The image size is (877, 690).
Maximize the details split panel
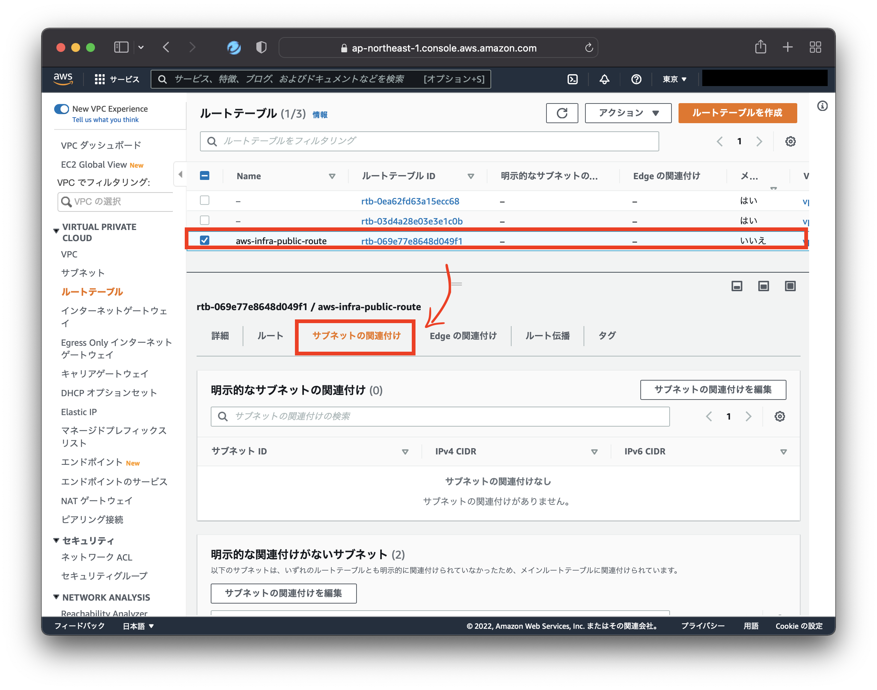(x=790, y=286)
